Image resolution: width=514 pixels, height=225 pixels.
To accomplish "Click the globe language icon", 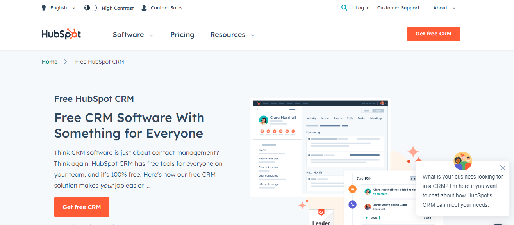I will (x=44, y=8).
